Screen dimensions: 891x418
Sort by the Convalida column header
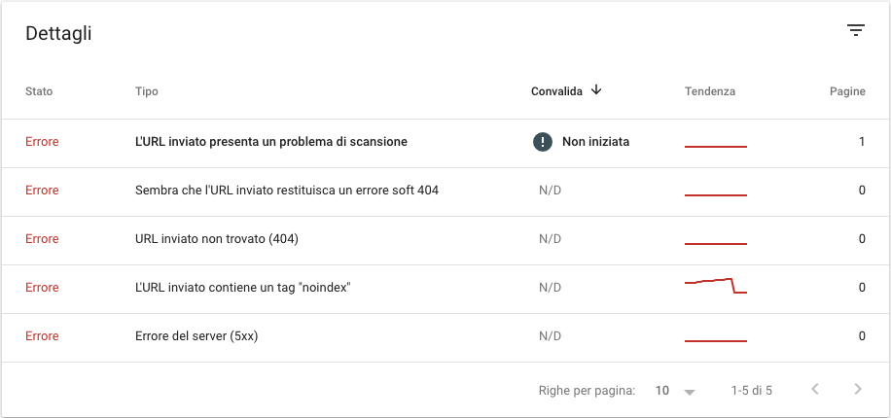click(x=556, y=91)
